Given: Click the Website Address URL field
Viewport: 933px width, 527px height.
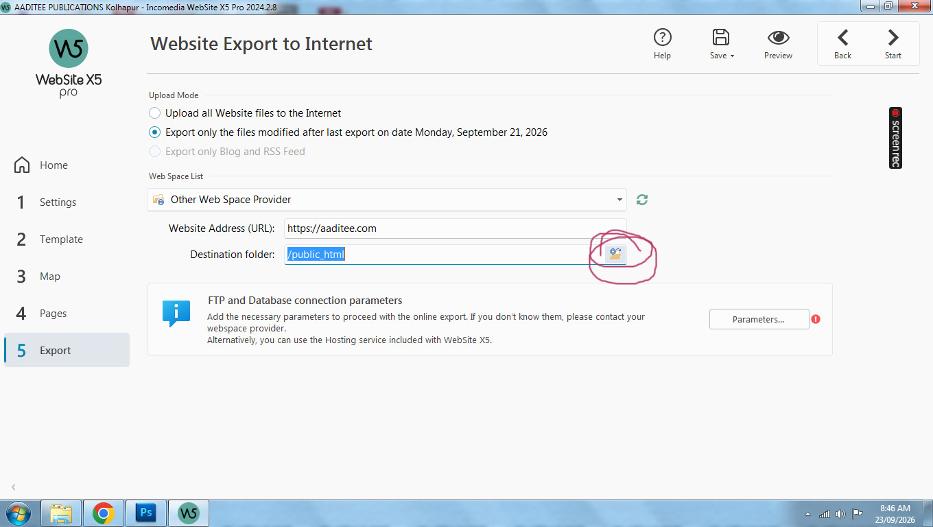Looking at the screenshot, I should tap(456, 229).
